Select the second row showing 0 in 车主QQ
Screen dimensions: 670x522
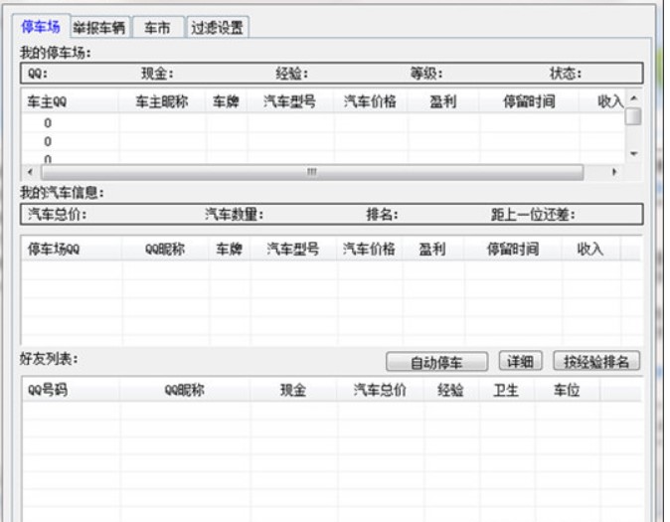[x=48, y=141]
